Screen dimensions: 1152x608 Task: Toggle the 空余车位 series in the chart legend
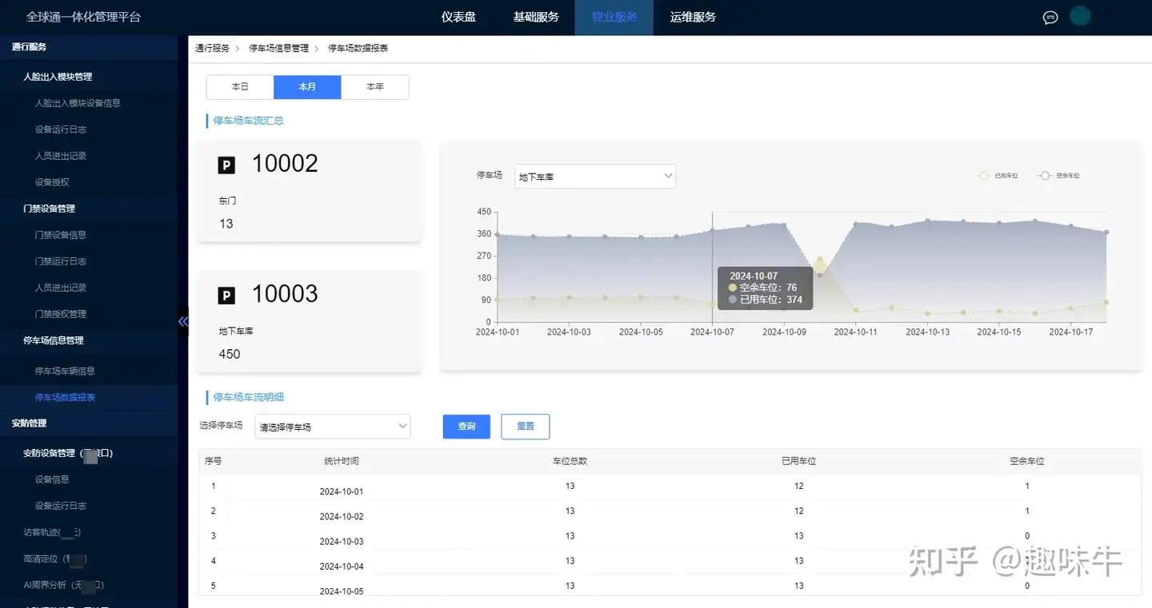(1058, 175)
